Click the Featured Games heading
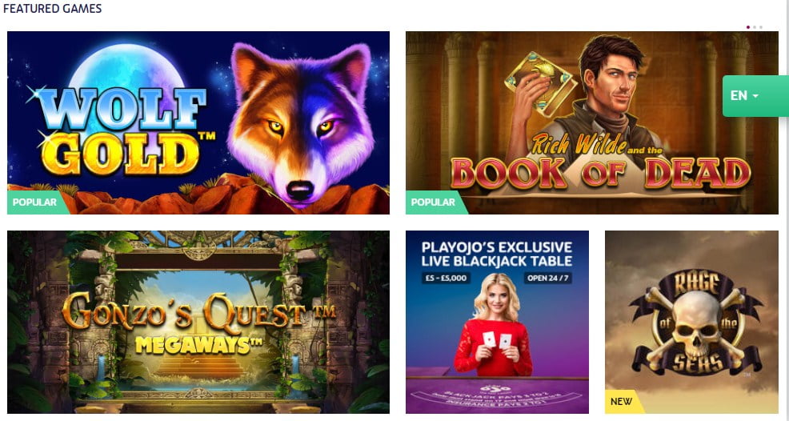The height and width of the screenshot is (421, 789). point(52,9)
